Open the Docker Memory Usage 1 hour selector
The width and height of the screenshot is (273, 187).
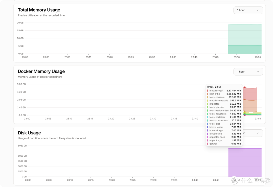coord(248,72)
